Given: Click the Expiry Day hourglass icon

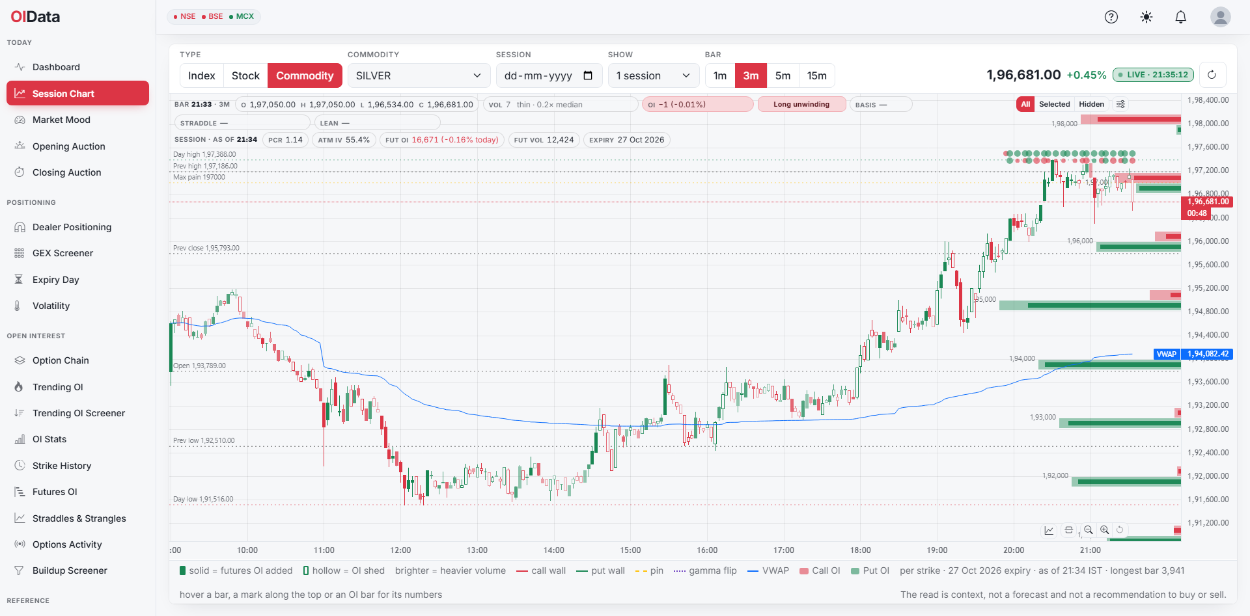Looking at the screenshot, I should (20, 280).
